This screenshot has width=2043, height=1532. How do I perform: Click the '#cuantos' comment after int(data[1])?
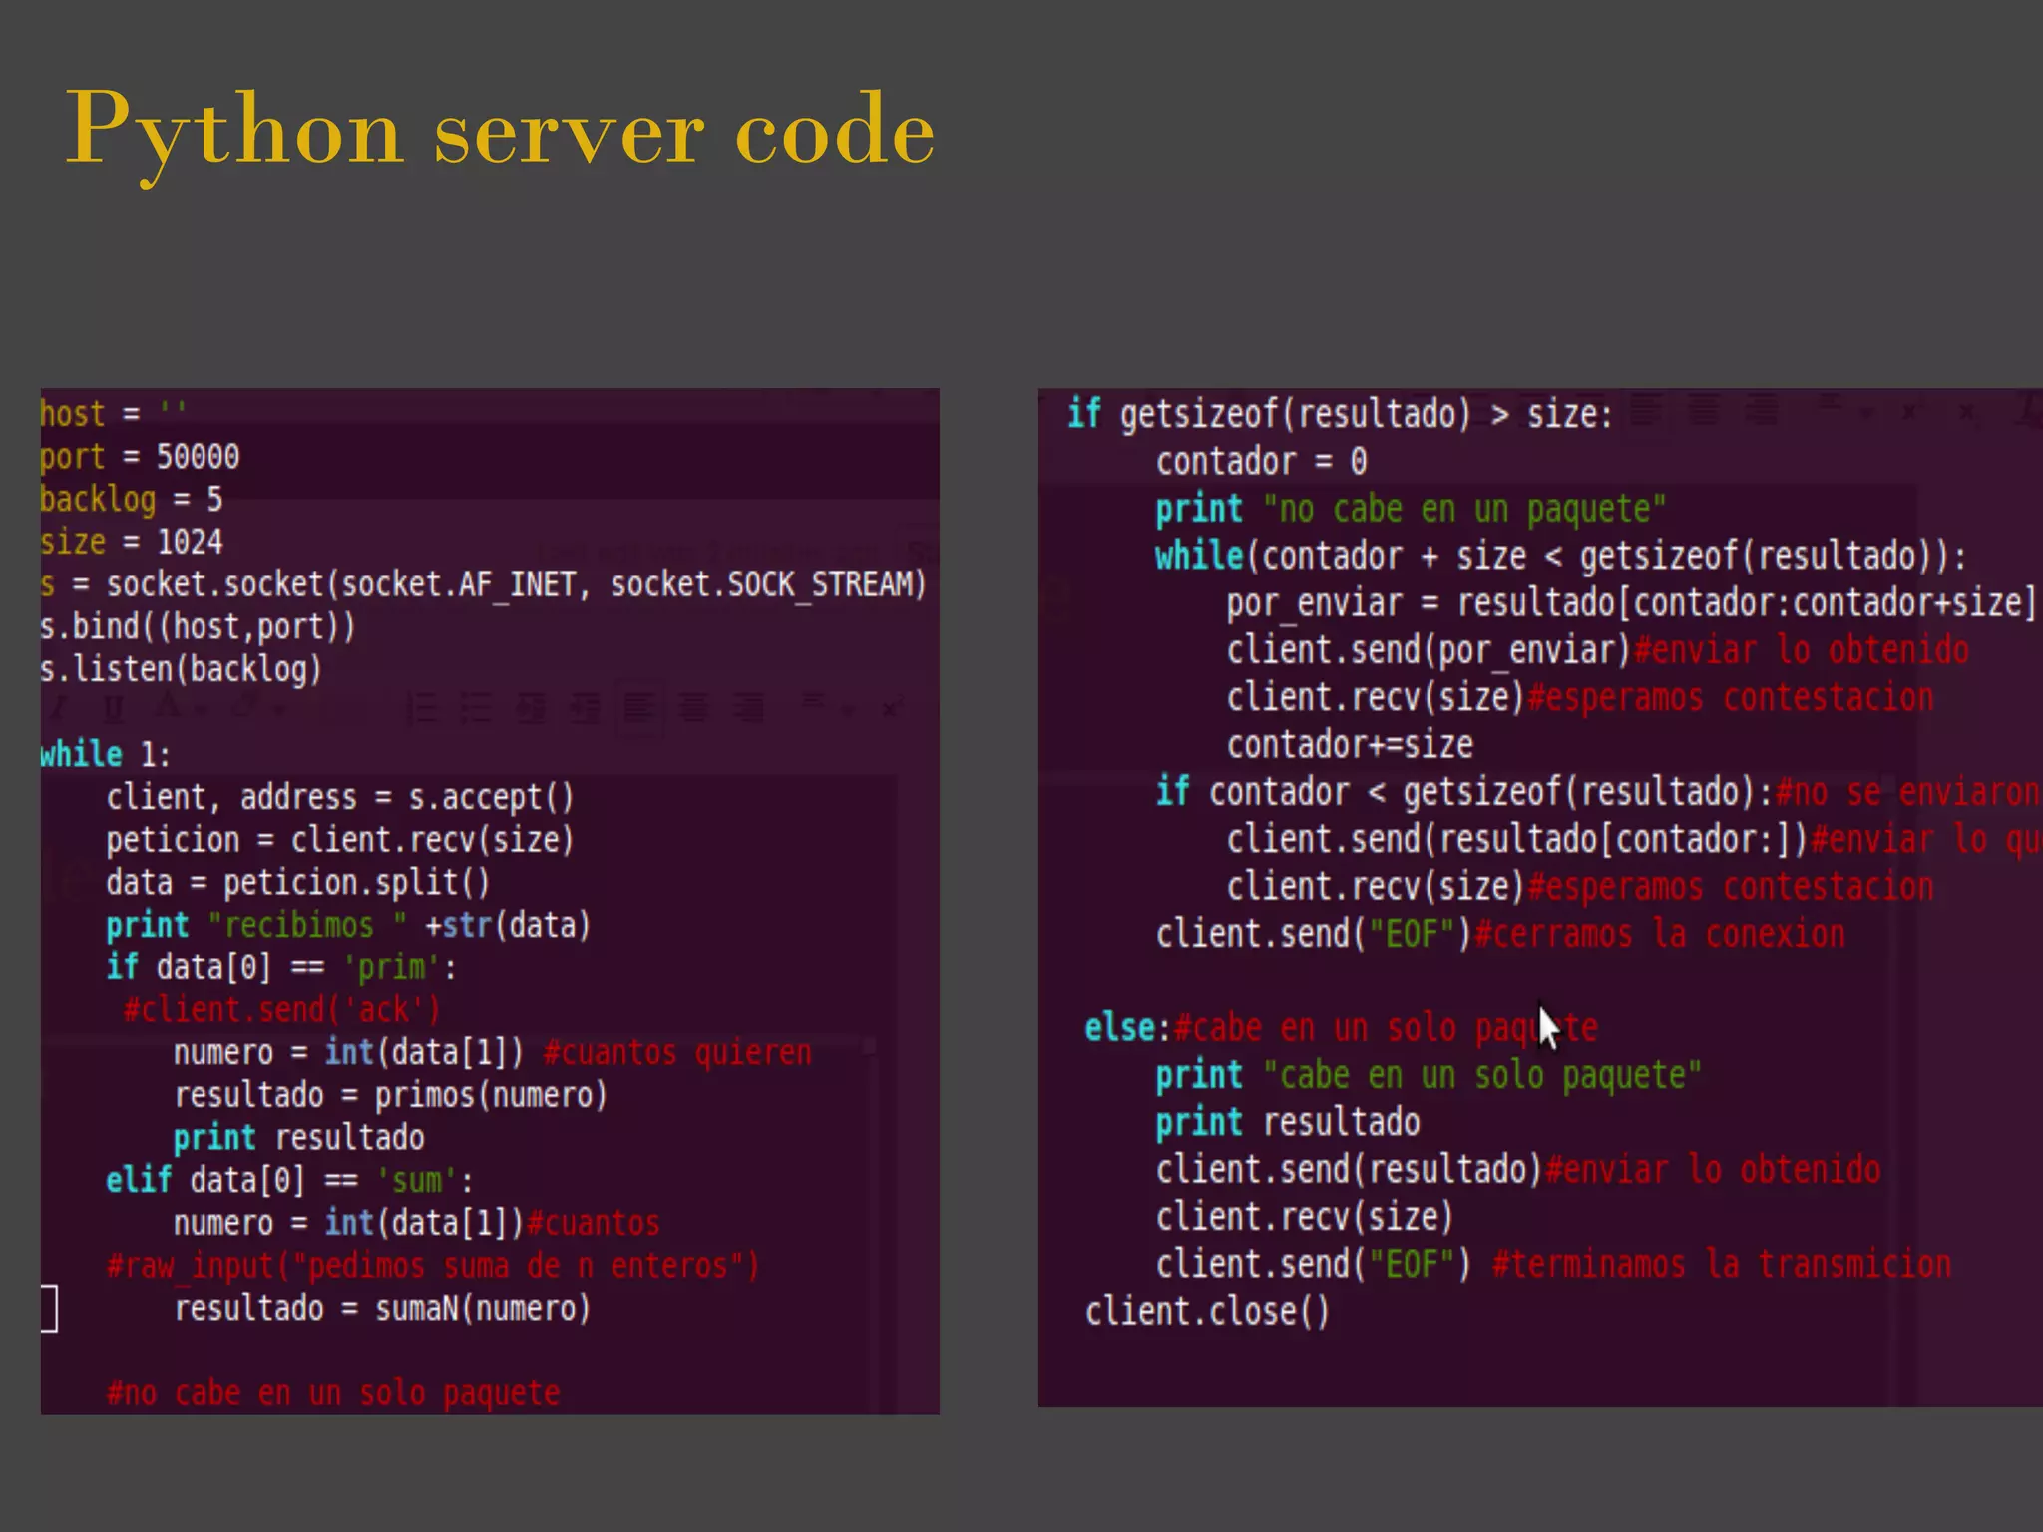click(593, 1223)
